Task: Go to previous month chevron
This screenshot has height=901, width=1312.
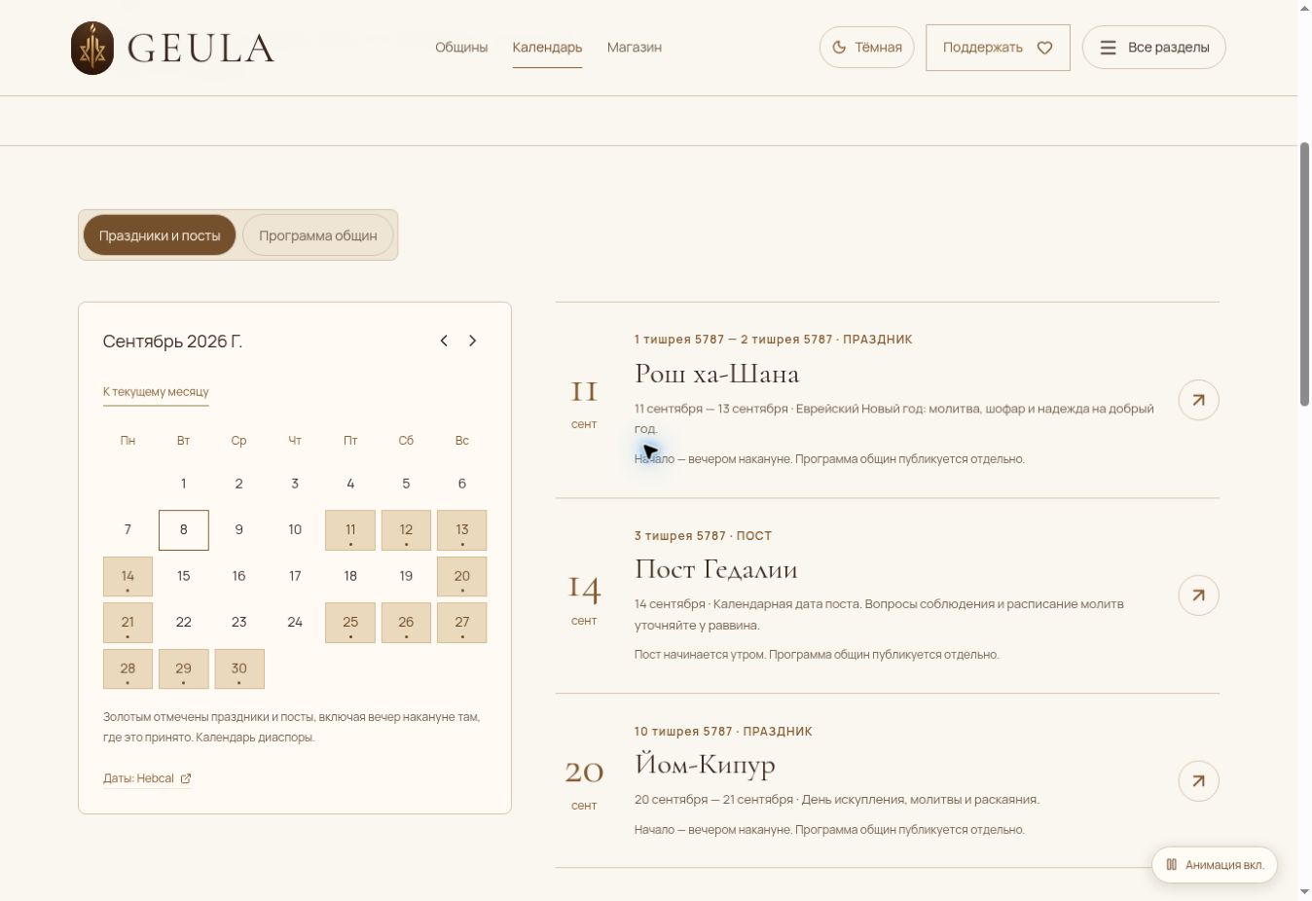Action: [x=444, y=341]
